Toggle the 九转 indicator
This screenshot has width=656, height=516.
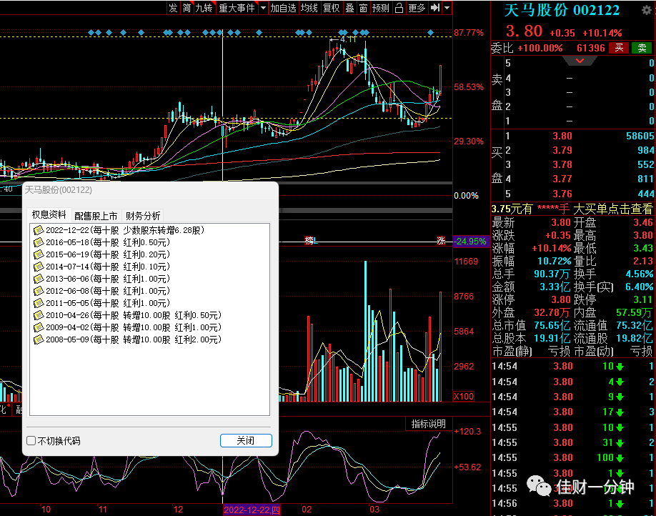204,8
